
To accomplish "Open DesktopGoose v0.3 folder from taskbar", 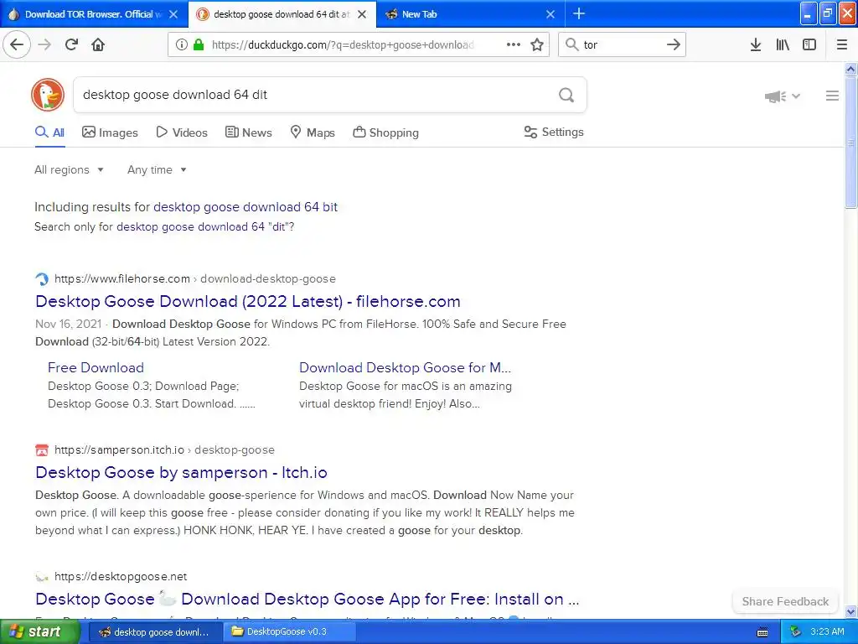I will pos(289,632).
